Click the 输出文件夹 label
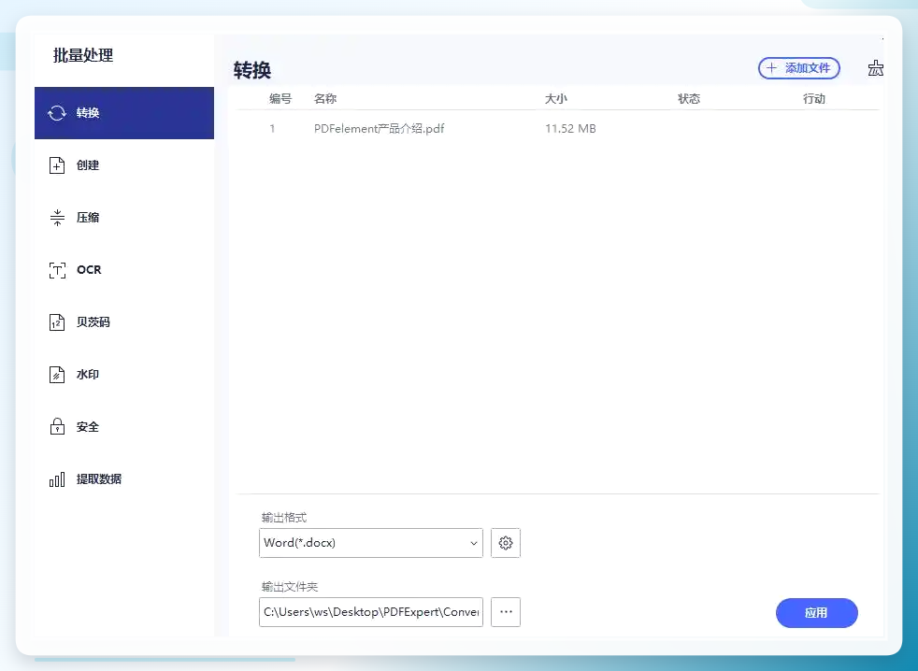 point(290,587)
